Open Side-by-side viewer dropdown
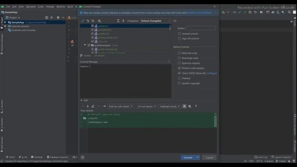297x167 pixels. tap(121, 106)
